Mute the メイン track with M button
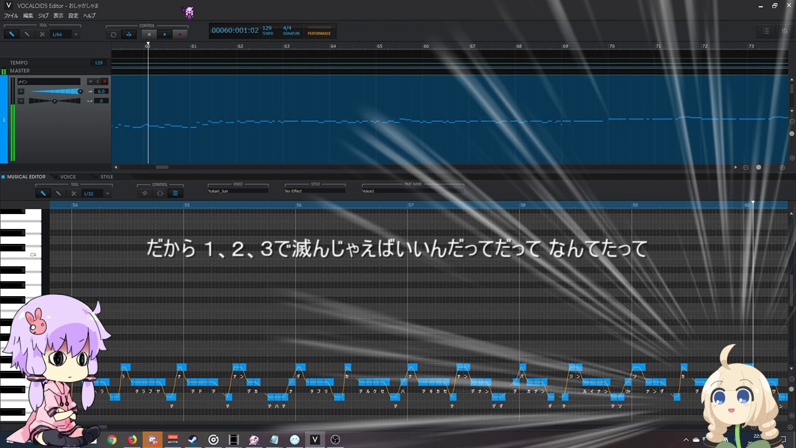 [x=90, y=82]
